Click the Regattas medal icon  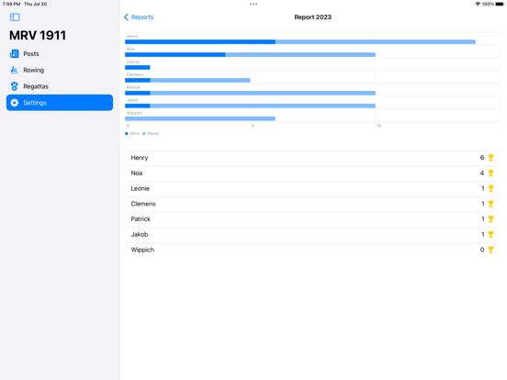click(14, 86)
